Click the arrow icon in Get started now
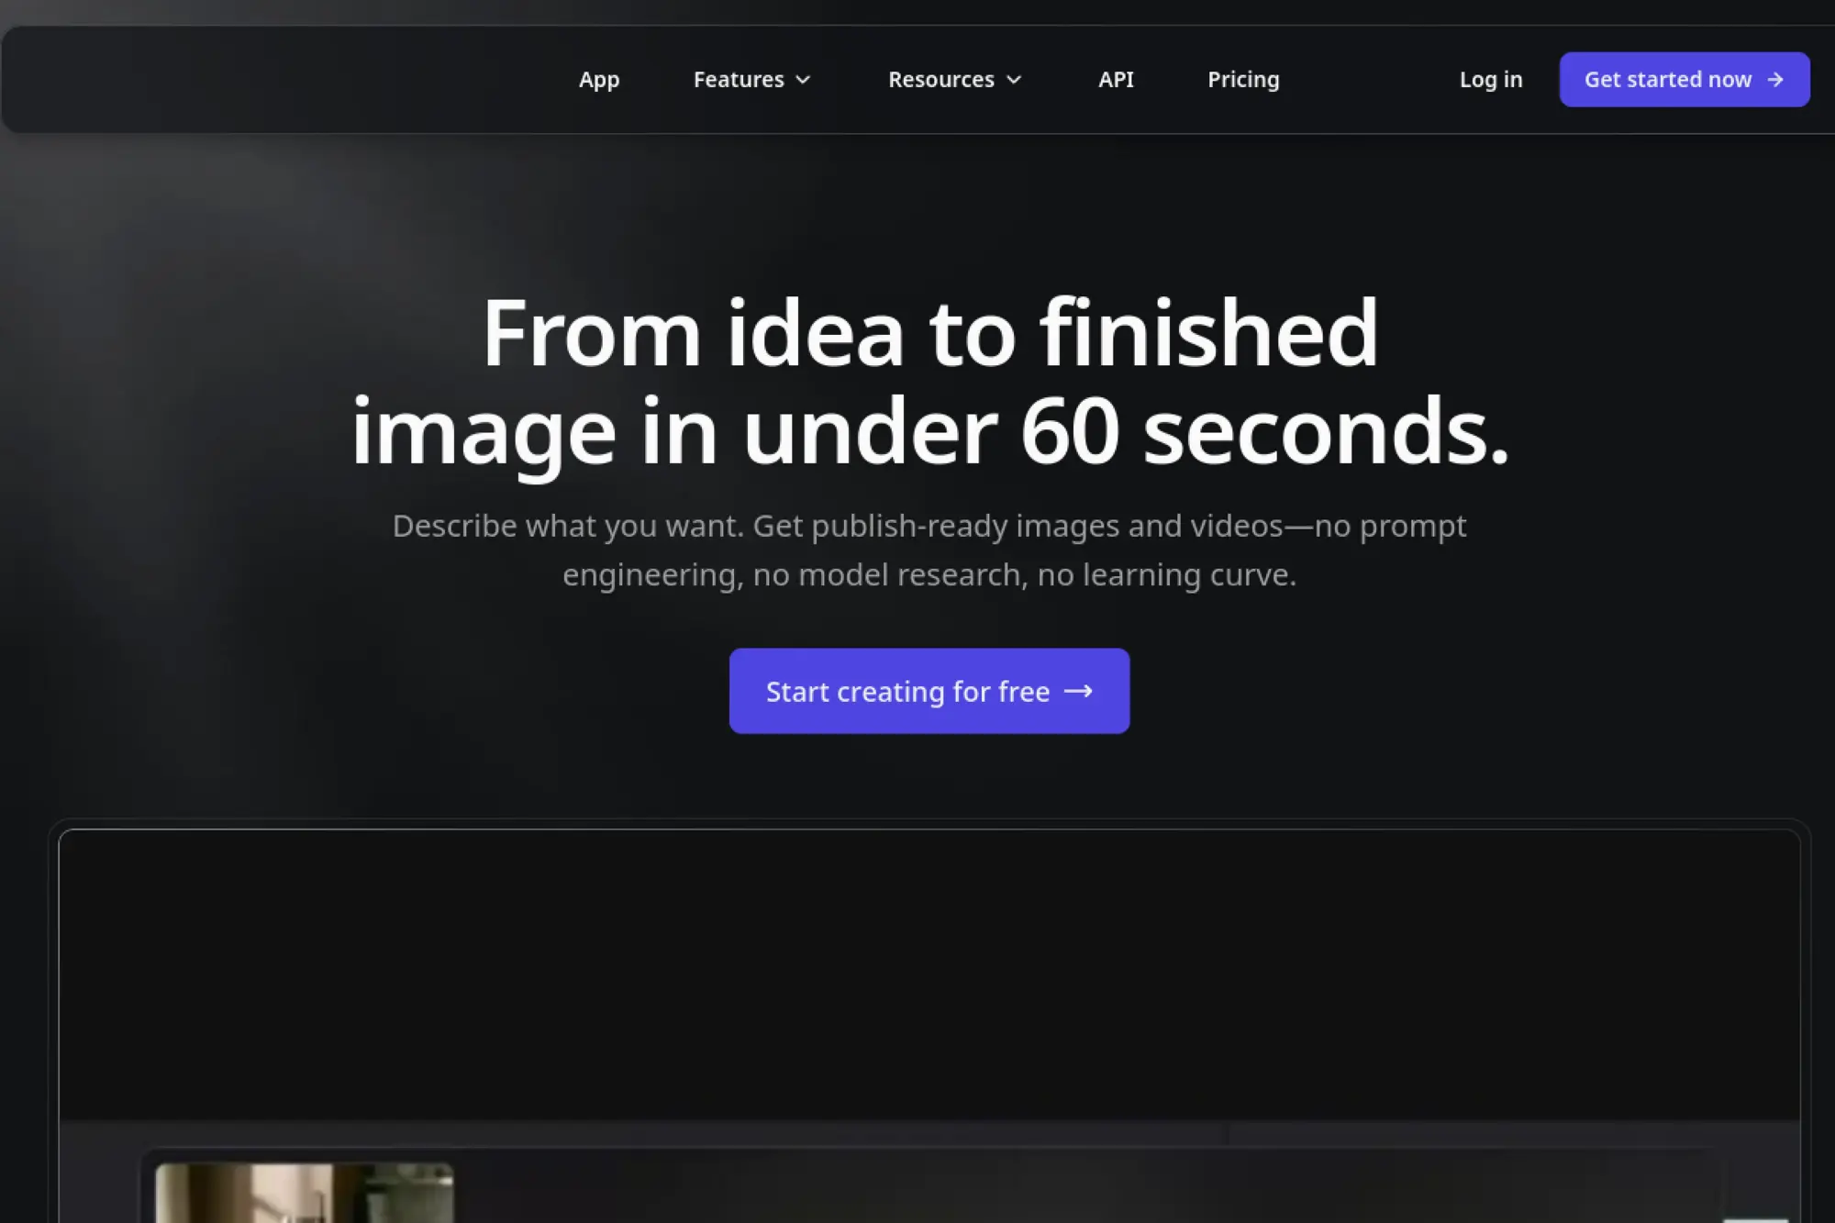 click(x=1775, y=80)
